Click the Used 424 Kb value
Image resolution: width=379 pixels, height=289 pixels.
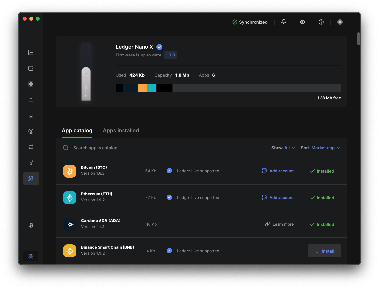click(137, 75)
